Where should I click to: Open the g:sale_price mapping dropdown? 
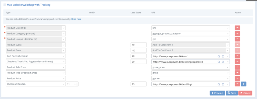[190, 67]
